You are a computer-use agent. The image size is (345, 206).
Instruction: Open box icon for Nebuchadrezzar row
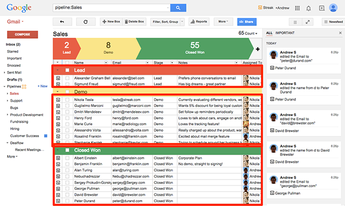(x=58, y=176)
